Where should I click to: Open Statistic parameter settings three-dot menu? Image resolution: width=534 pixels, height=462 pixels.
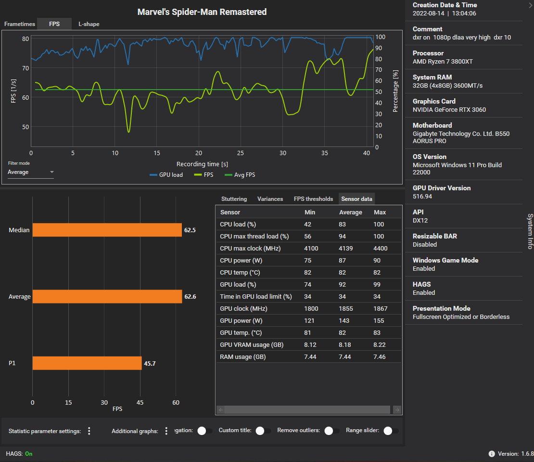(89, 431)
